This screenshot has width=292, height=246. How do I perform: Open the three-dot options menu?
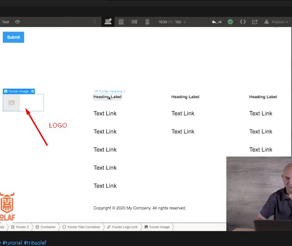95,22
